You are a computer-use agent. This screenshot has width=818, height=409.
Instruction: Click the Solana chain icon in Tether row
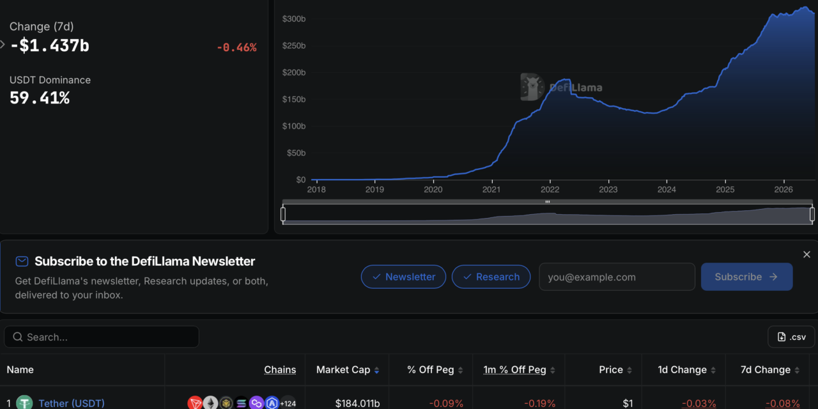(241, 403)
